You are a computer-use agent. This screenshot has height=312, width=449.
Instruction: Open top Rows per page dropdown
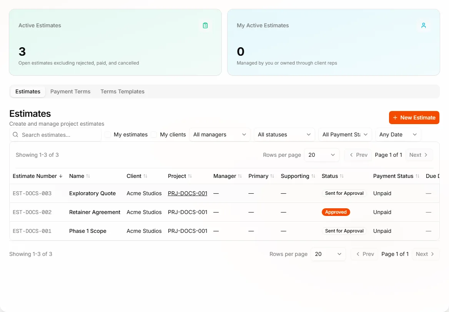(x=322, y=155)
